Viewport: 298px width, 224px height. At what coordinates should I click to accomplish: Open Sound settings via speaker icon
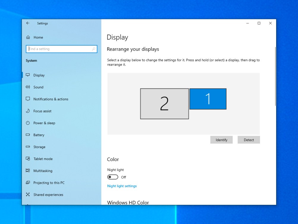[28, 87]
